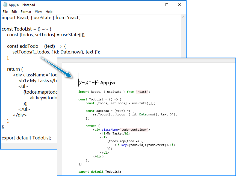The width and height of the screenshot is (236, 176).
Task: Open the Format menu in Notepad
Action: point(26,12)
